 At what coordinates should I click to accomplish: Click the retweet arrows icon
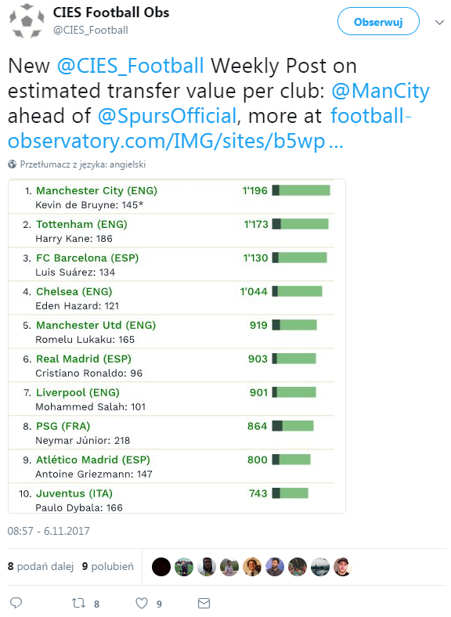coord(78,603)
